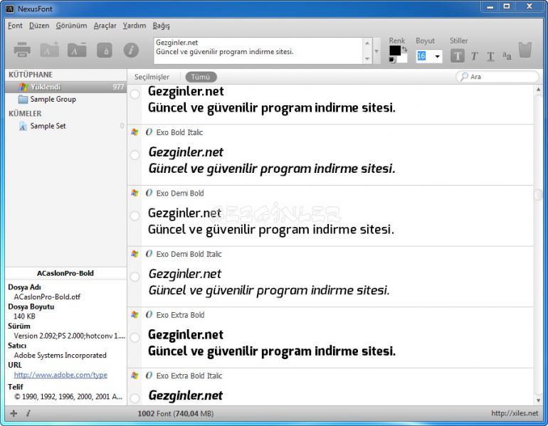Viewport: 548px width, 426px height.
Task: Click the black foreground color swatch
Action: [395, 50]
